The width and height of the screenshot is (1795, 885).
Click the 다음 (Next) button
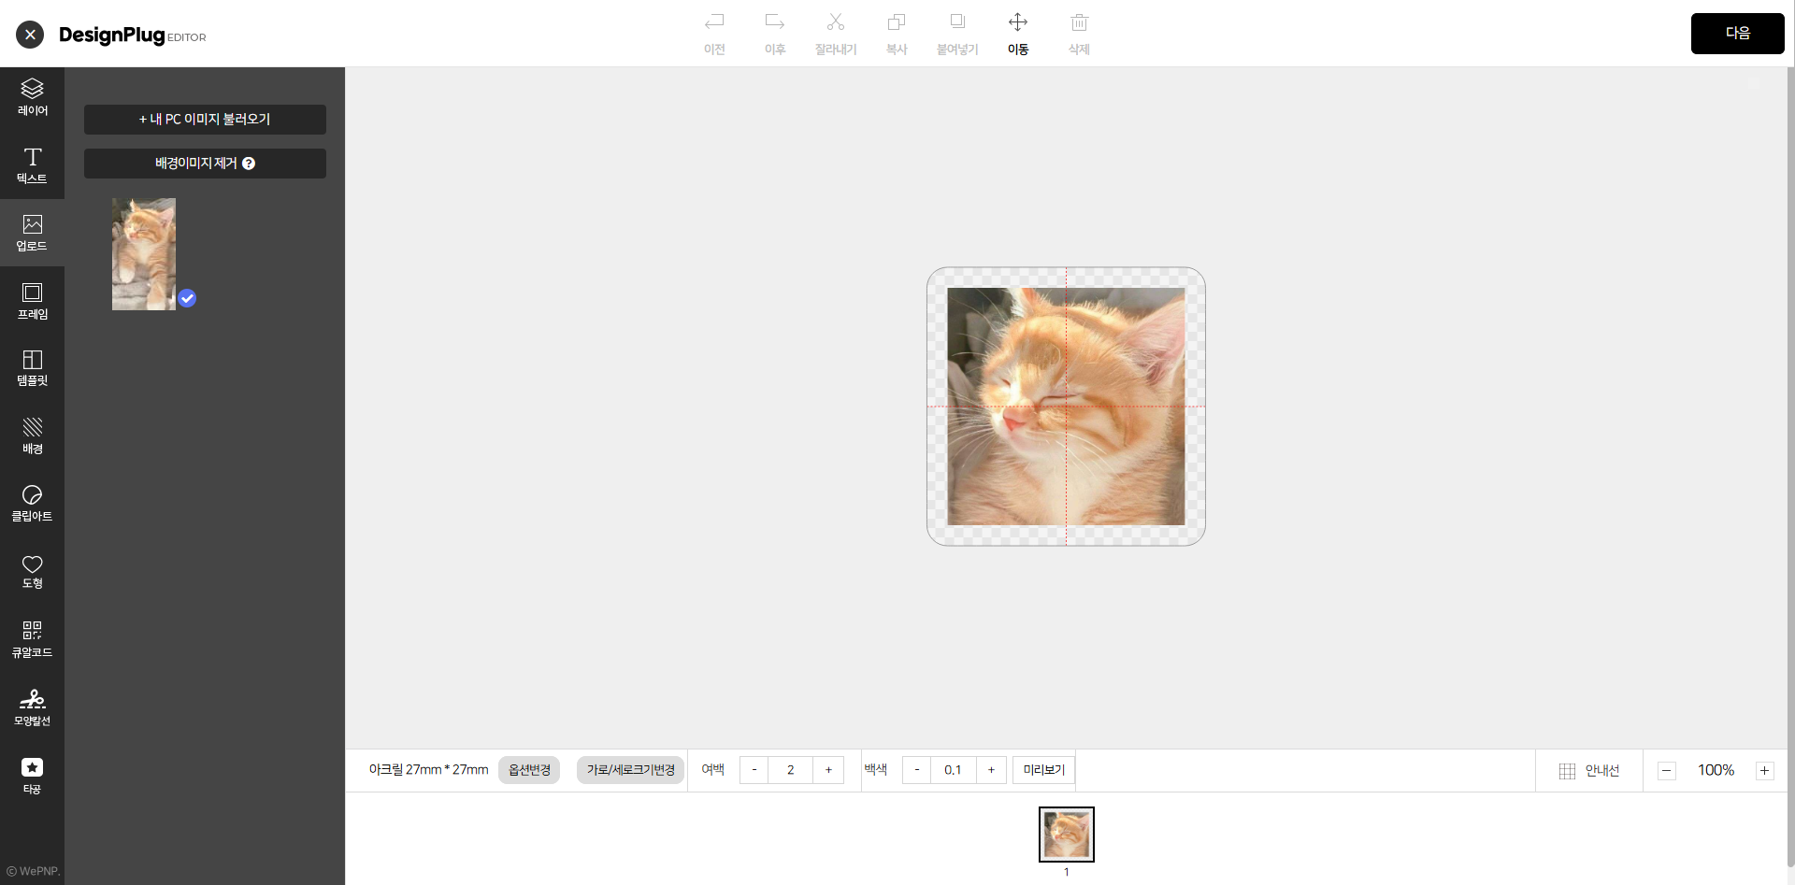pos(1737,34)
